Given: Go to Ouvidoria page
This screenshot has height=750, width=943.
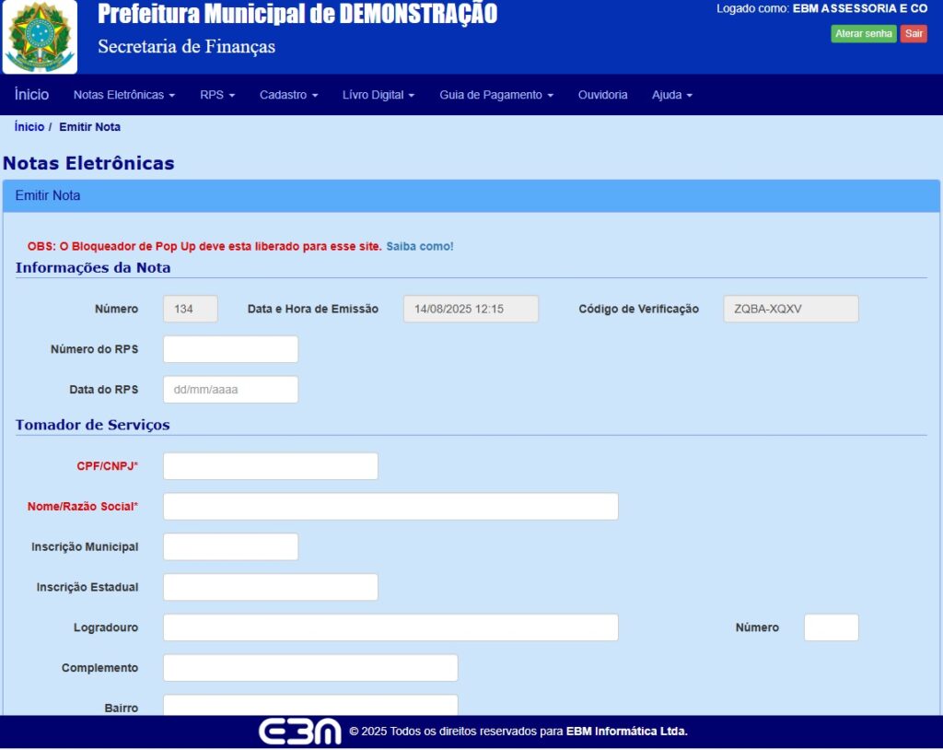Looking at the screenshot, I should tap(602, 95).
